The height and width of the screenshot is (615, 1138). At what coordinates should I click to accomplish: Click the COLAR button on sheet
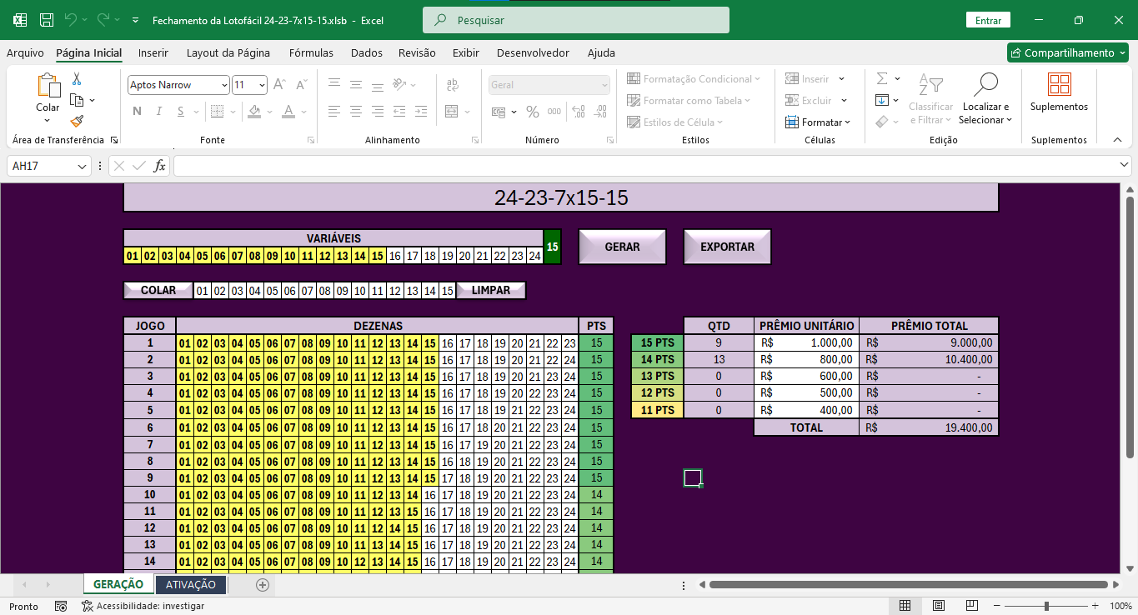(158, 290)
